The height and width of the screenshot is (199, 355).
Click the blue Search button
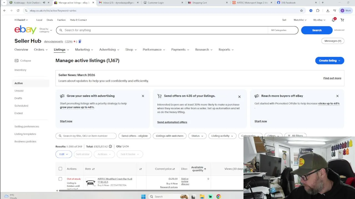317,30
